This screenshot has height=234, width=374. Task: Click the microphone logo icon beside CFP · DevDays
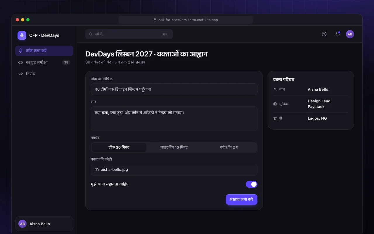(x=22, y=35)
